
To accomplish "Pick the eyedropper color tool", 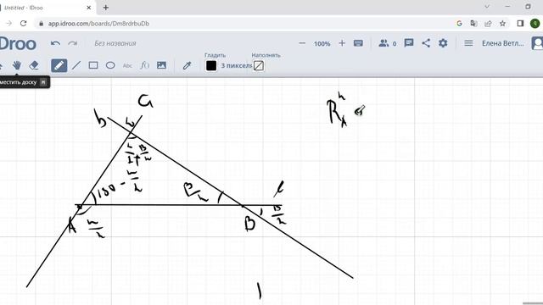I will point(187,65).
